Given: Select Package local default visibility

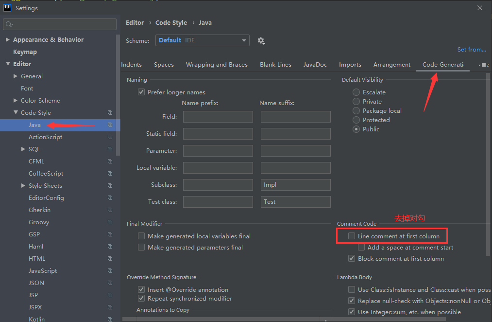Looking at the screenshot, I should 356,110.
